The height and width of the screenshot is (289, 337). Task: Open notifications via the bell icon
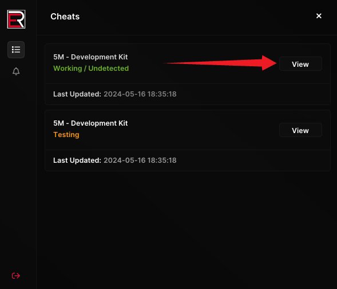[16, 71]
